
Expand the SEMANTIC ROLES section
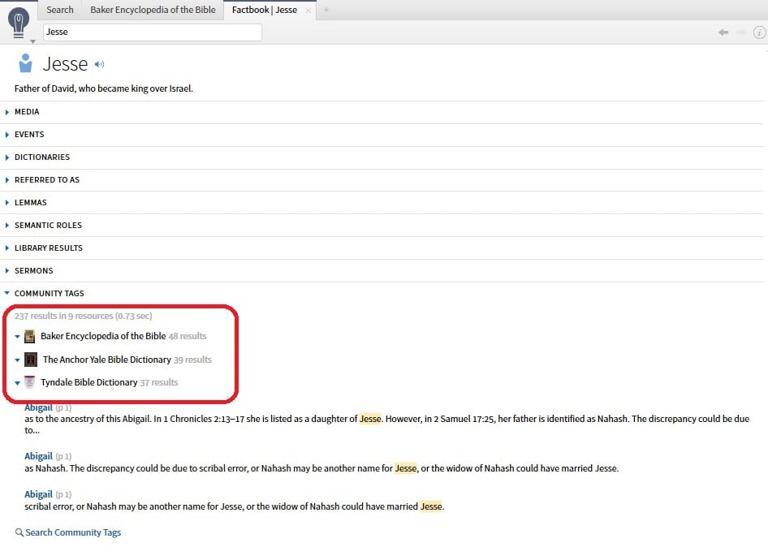[x=6, y=226]
